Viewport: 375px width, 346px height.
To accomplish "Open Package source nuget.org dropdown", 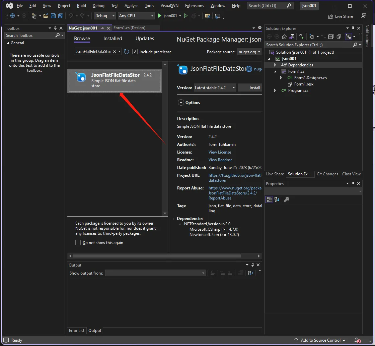I will (249, 52).
